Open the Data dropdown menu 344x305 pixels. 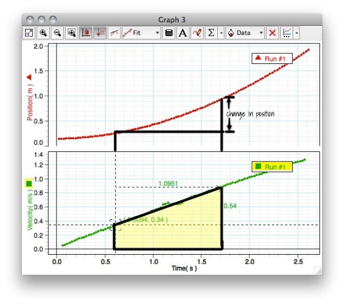pos(261,33)
